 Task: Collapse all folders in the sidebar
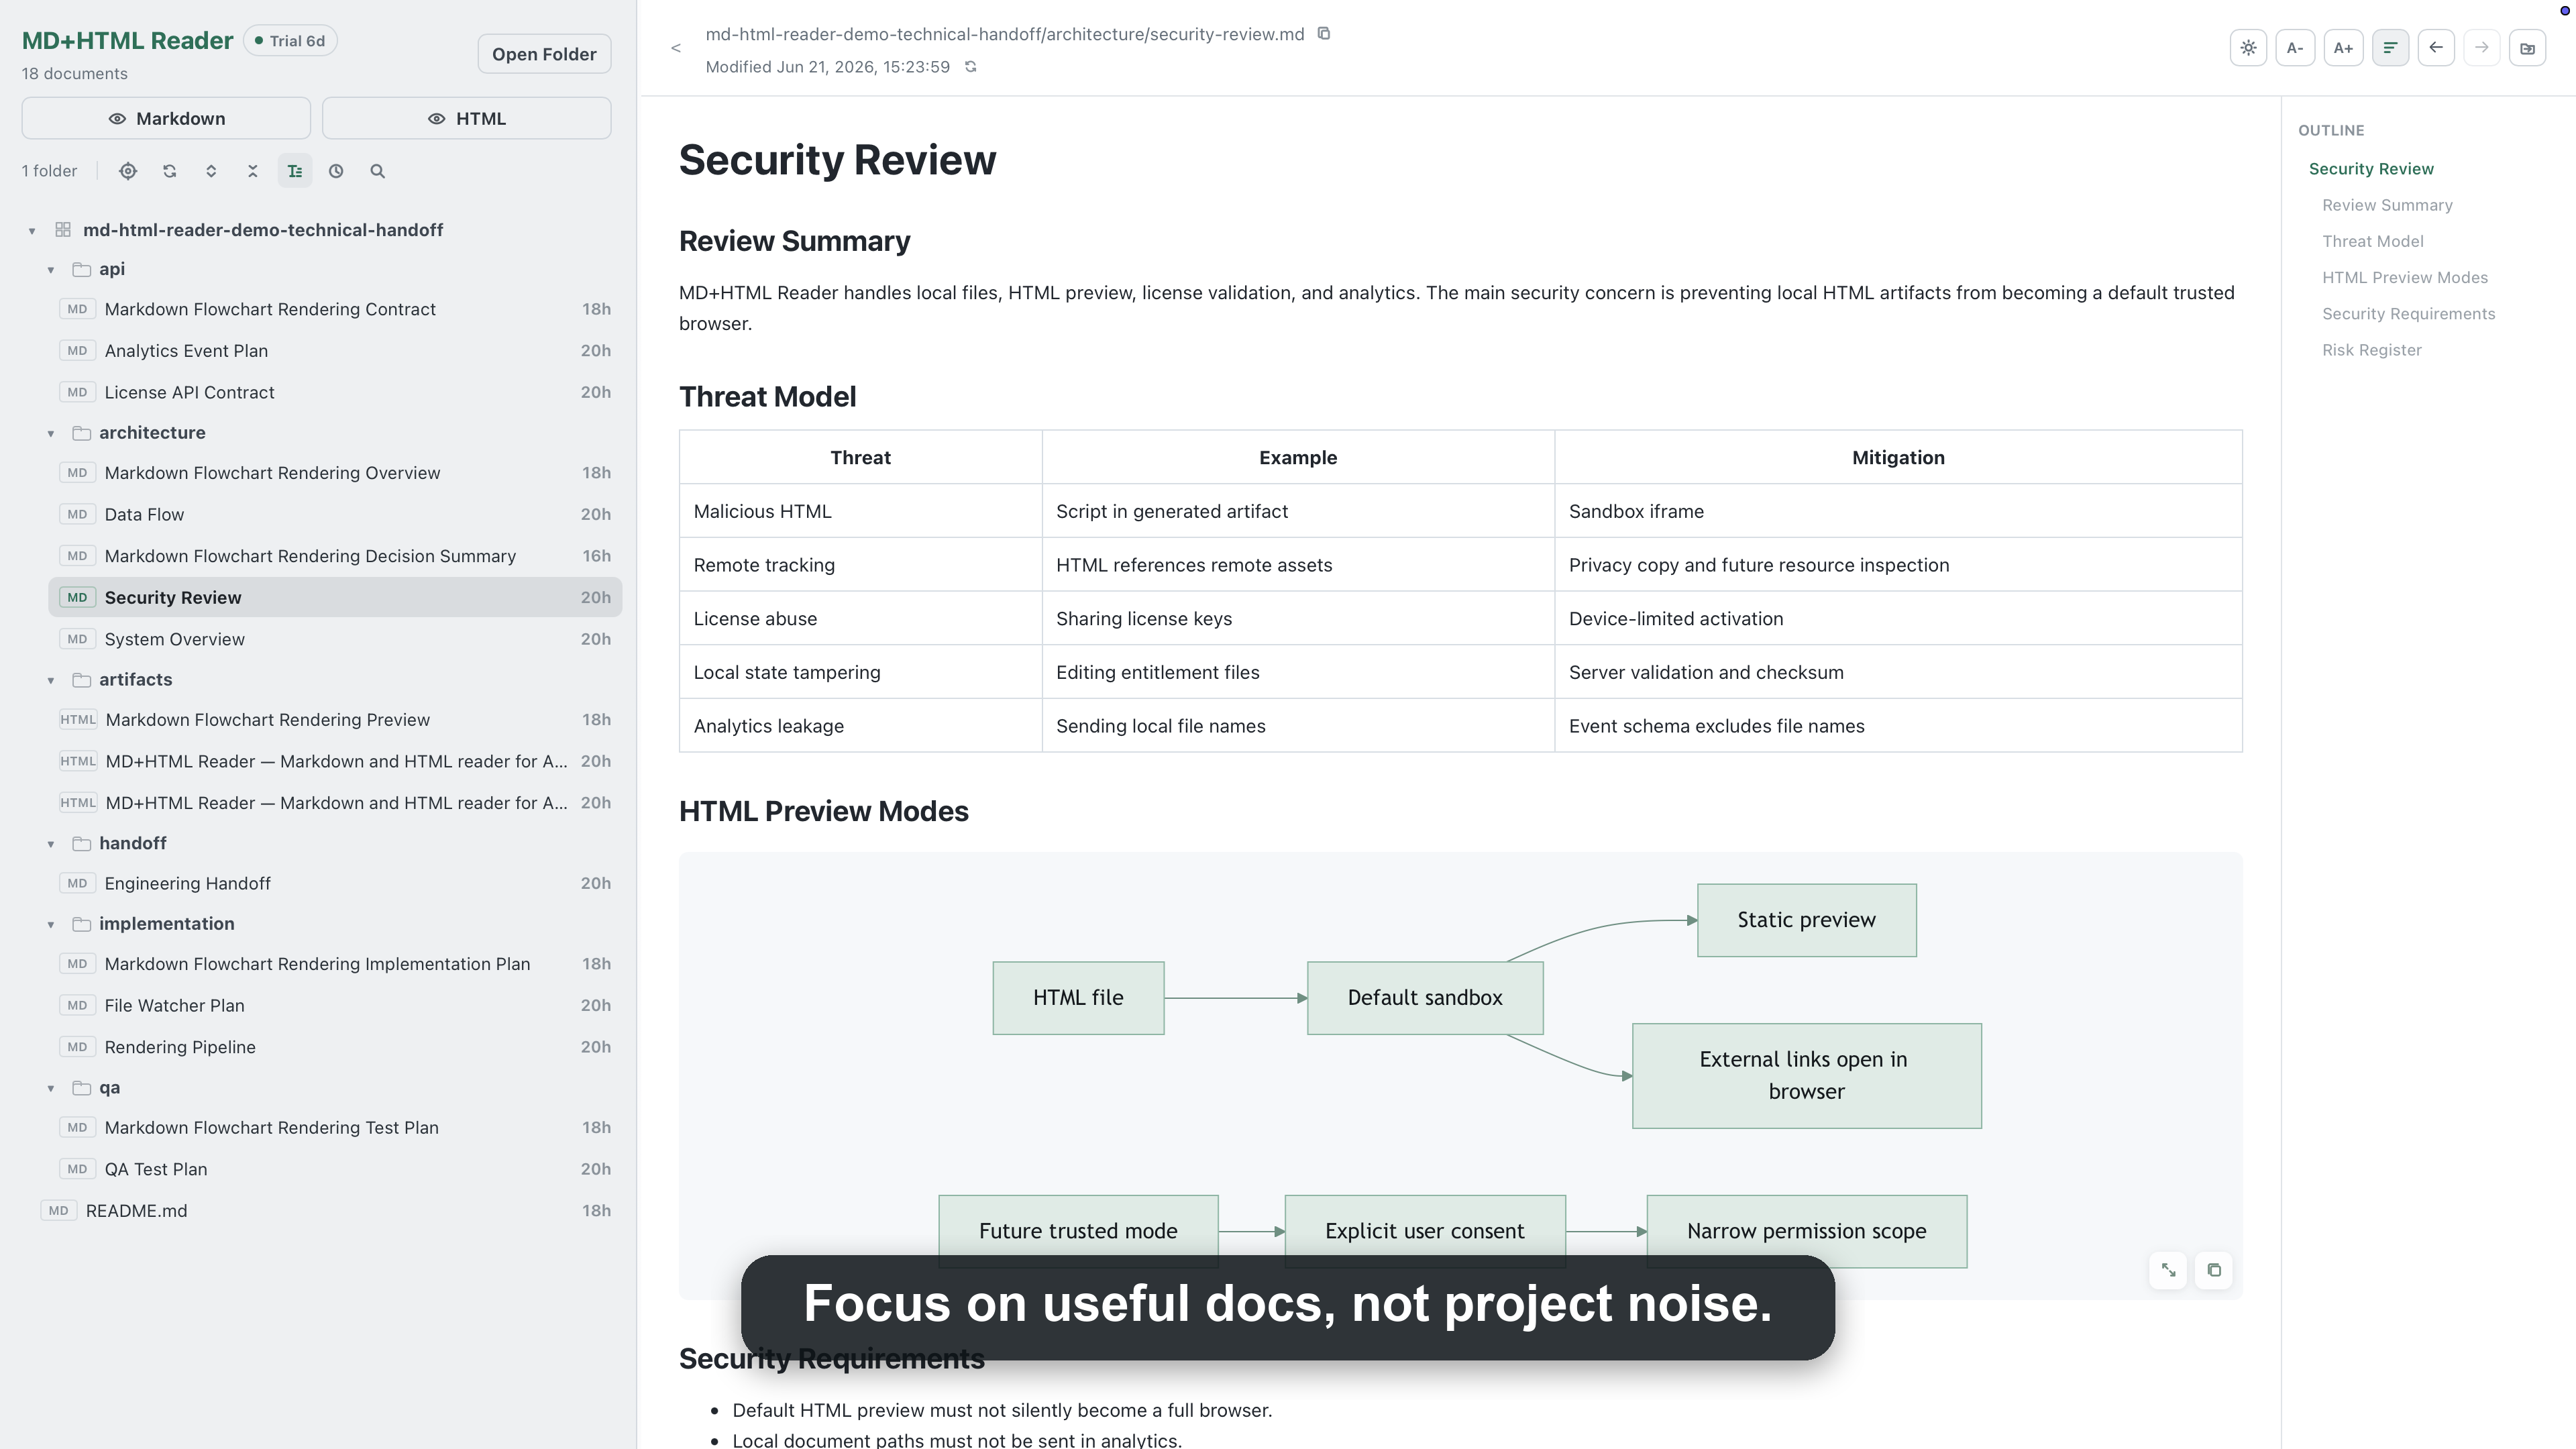coord(253,171)
